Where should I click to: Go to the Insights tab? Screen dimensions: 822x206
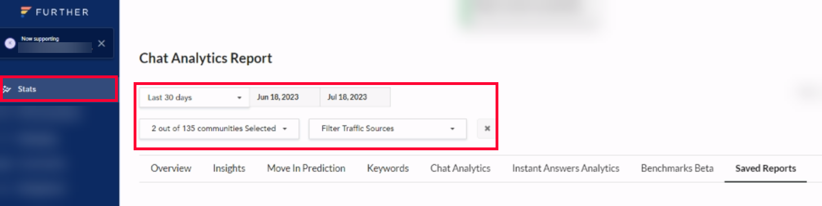229,168
